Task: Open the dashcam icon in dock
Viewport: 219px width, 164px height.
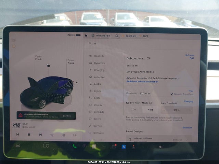Action: click(114, 146)
